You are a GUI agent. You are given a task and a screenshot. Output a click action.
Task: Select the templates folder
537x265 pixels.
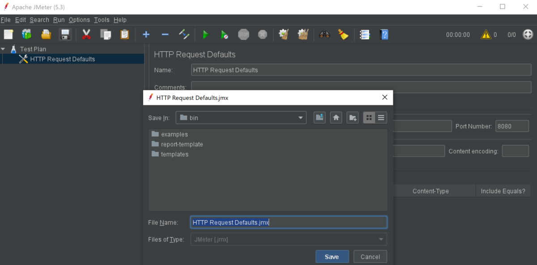coord(170,154)
